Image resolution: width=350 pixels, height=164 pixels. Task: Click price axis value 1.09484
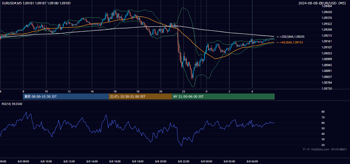coord(326,6)
